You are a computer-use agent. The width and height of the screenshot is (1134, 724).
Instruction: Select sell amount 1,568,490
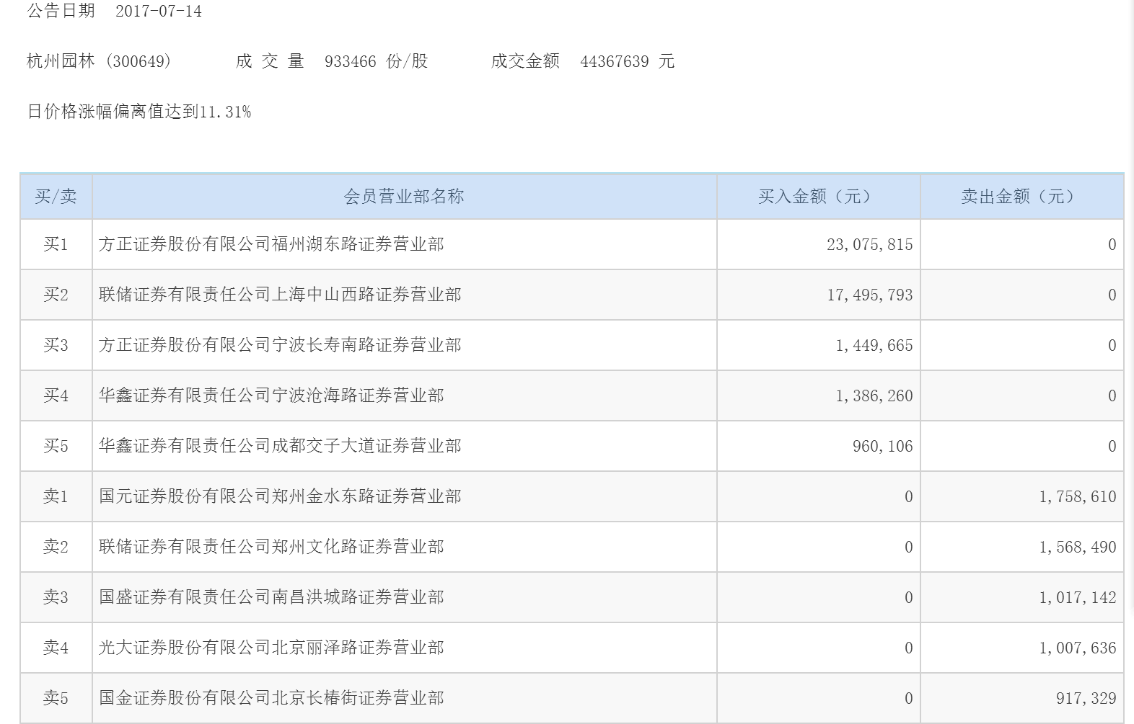(x=1078, y=548)
